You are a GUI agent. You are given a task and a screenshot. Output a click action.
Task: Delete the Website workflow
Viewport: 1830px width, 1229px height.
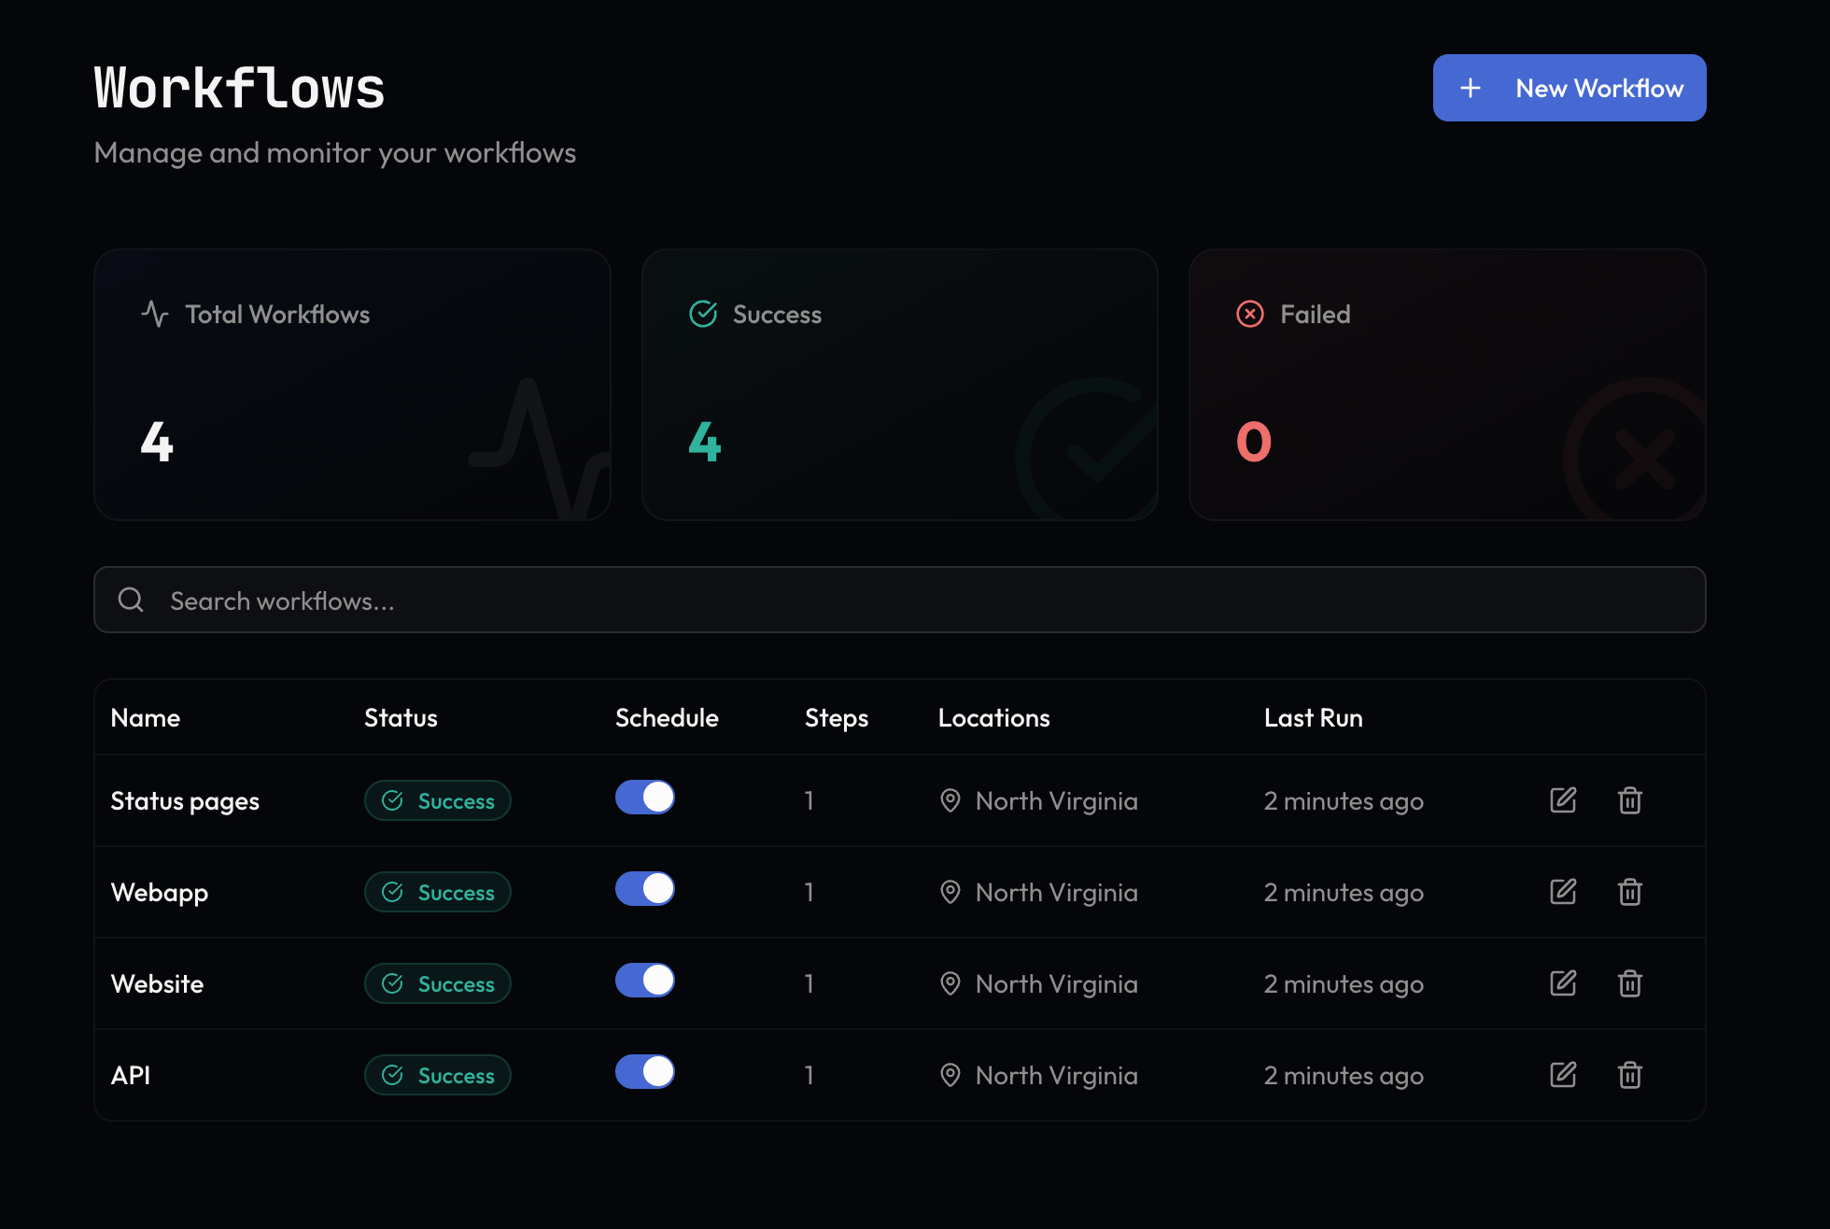1629,983
